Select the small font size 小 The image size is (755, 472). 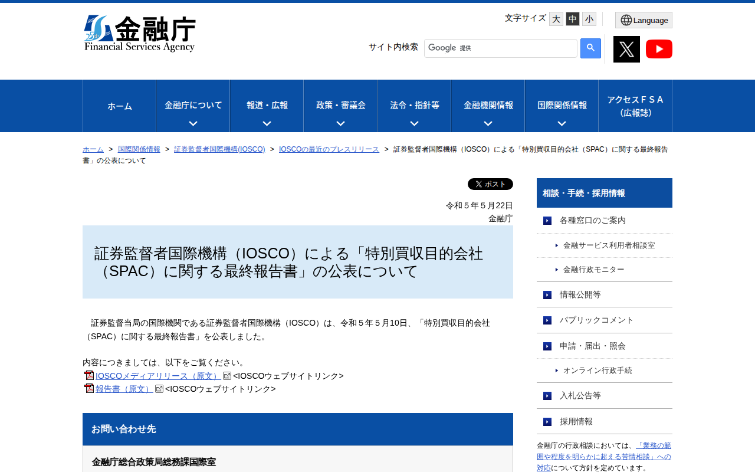point(589,18)
